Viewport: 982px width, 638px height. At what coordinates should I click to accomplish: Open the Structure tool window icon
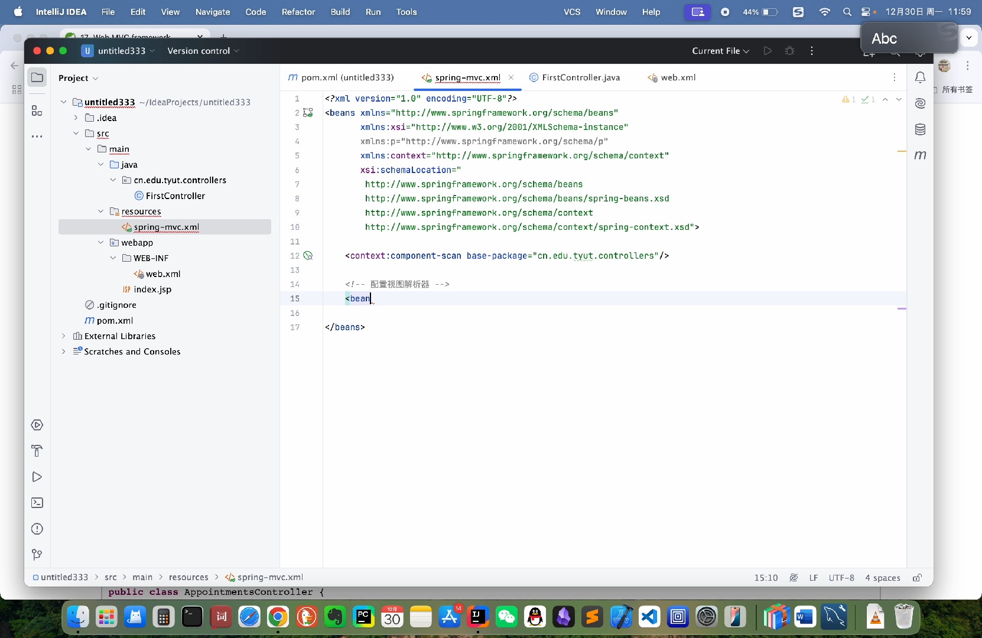point(37,110)
